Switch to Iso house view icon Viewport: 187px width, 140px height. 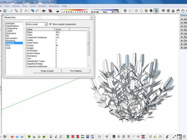tap(163, 11)
